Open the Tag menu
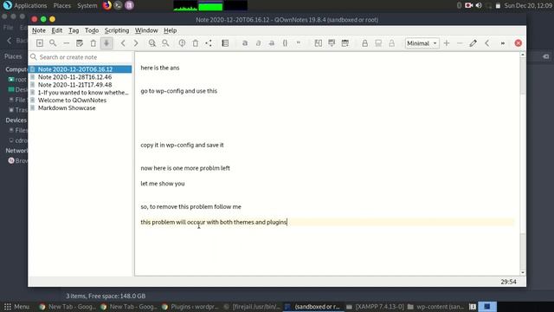554x312 pixels. pos(74,30)
